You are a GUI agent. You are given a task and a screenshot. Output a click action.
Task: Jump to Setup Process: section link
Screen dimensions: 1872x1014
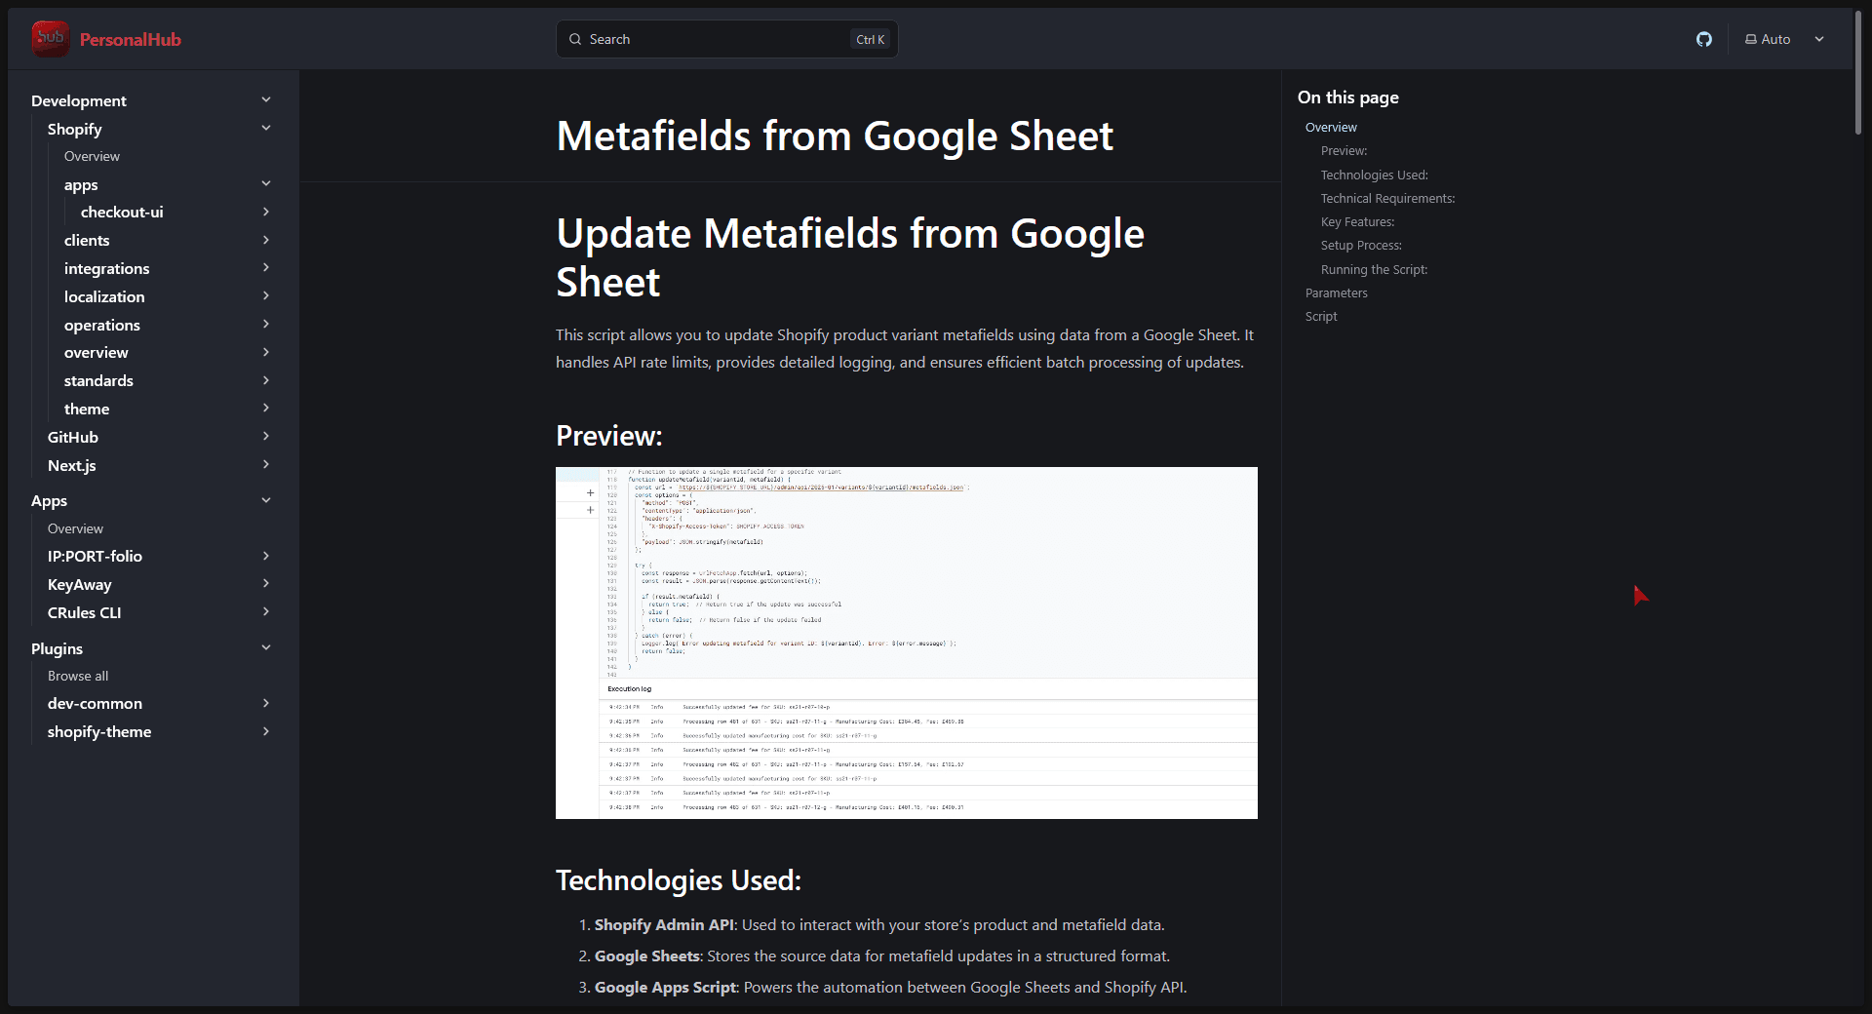coord(1361,246)
